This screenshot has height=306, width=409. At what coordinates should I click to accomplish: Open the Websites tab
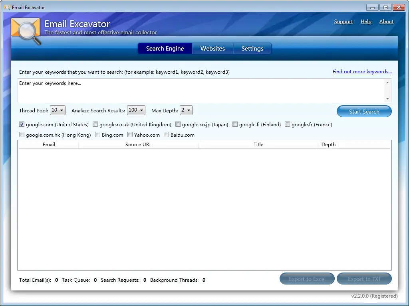click(212, 49)
